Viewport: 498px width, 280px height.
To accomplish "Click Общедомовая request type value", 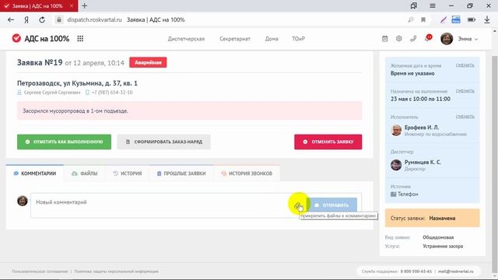I will 438,237.
